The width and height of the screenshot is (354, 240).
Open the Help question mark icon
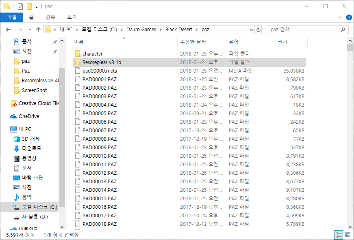tap(349, 17)
